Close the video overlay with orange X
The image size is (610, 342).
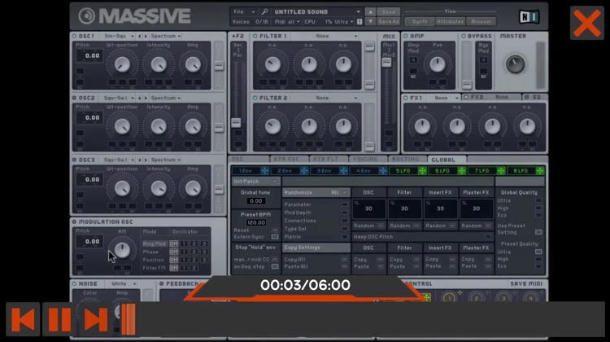[587, 23]
